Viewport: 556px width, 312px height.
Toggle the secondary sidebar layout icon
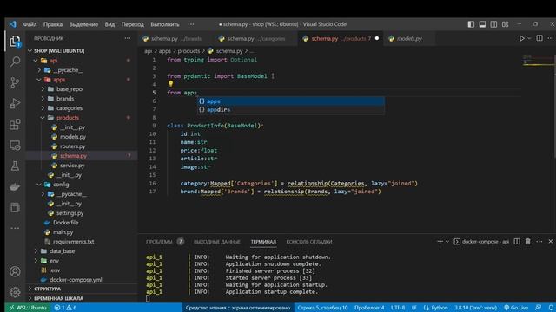[x=493, y=24]
